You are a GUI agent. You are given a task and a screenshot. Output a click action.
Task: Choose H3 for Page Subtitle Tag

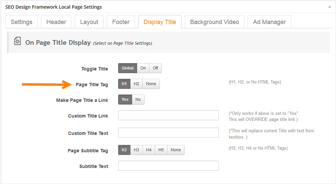pos(136,150)
